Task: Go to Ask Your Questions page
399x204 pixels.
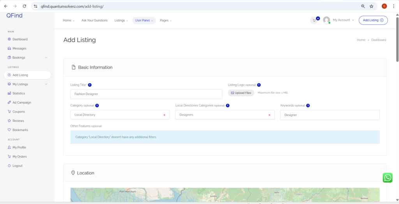Action: [x=94, y=20]
